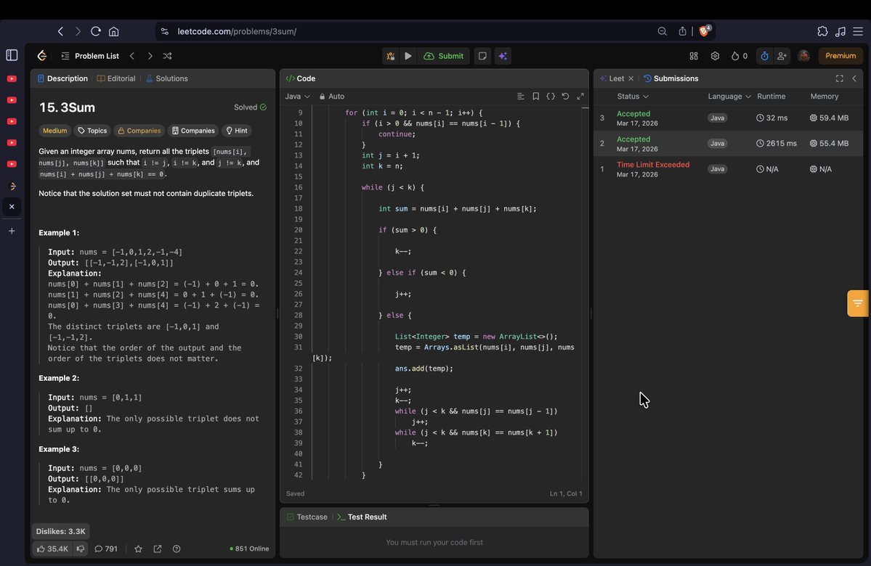The width and height of the screenshot is (871, 566).
Task: Bookmark code with the editor bookmark icon
Action: click(535, 97)
